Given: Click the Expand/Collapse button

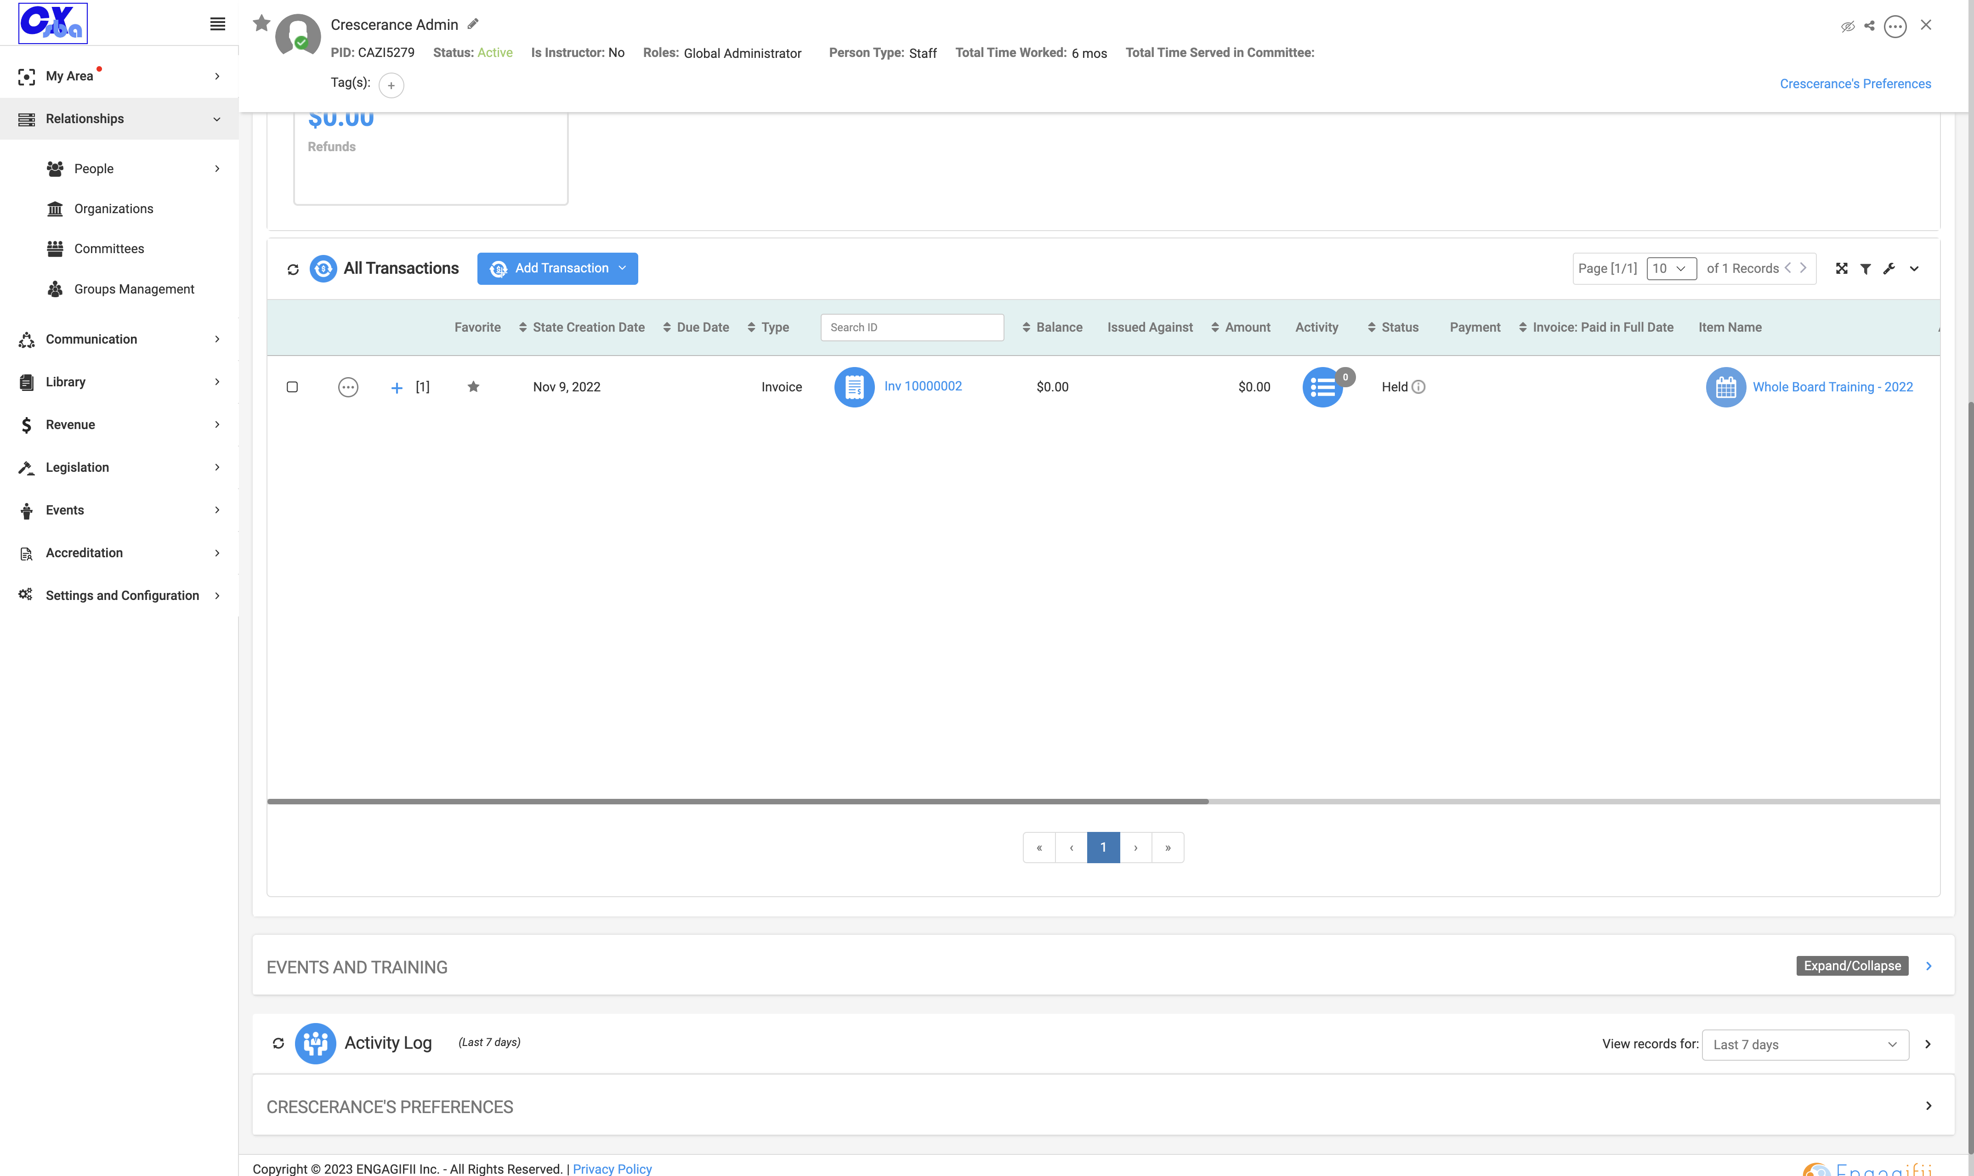Looking at the screenshot, I should coord(1852,966).
